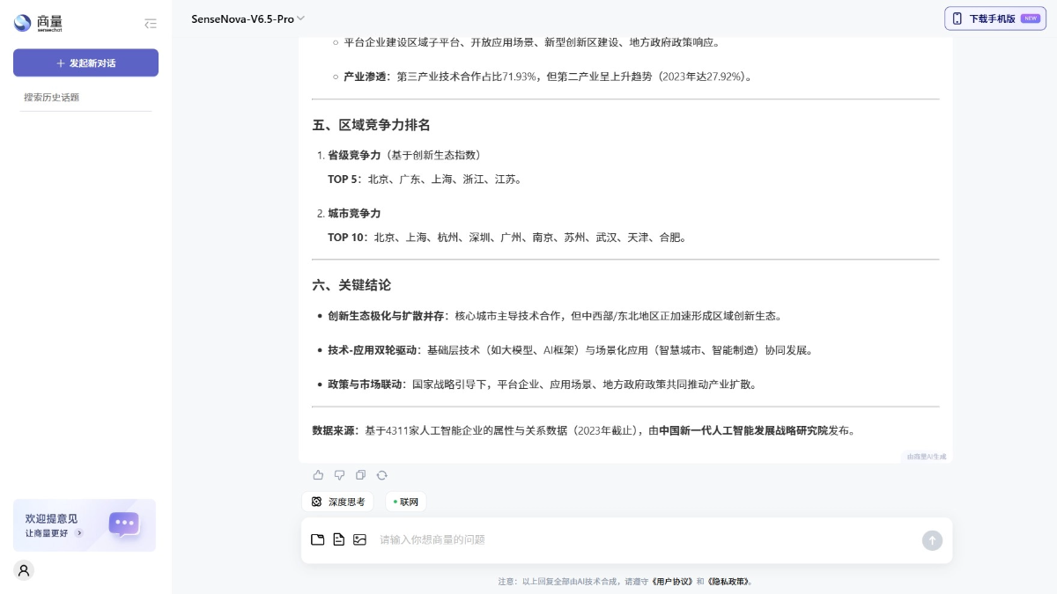The image size is (1057, 594).
Task: Give a thumbs up to the response
Action: [x=318, y=474]
